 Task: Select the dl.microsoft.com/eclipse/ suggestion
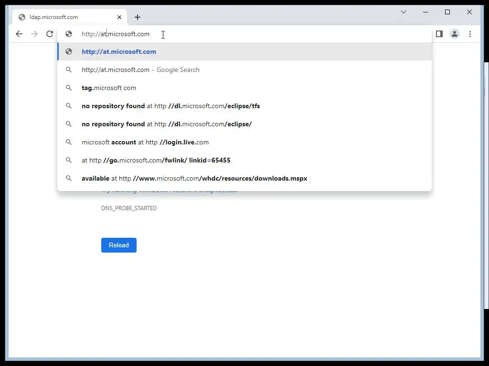pyautogui.click(x=244, y=124)
